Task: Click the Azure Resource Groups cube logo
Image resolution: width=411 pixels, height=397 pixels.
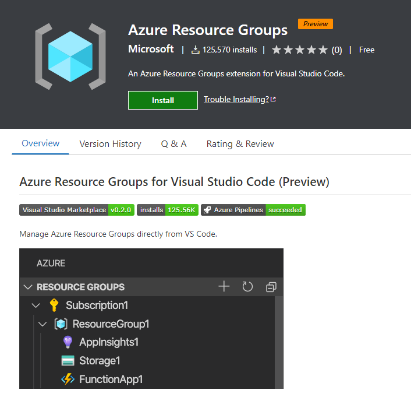Action: click(70, 57)
